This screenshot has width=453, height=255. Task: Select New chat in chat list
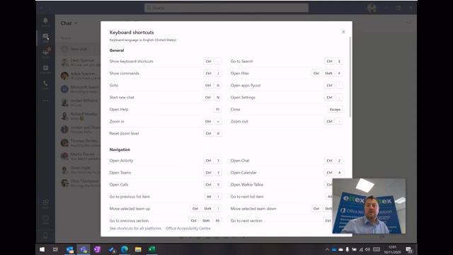tap(78, 49)
